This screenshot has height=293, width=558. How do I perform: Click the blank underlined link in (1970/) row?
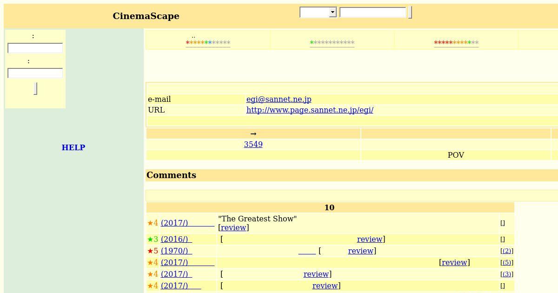tap(307, 251)
